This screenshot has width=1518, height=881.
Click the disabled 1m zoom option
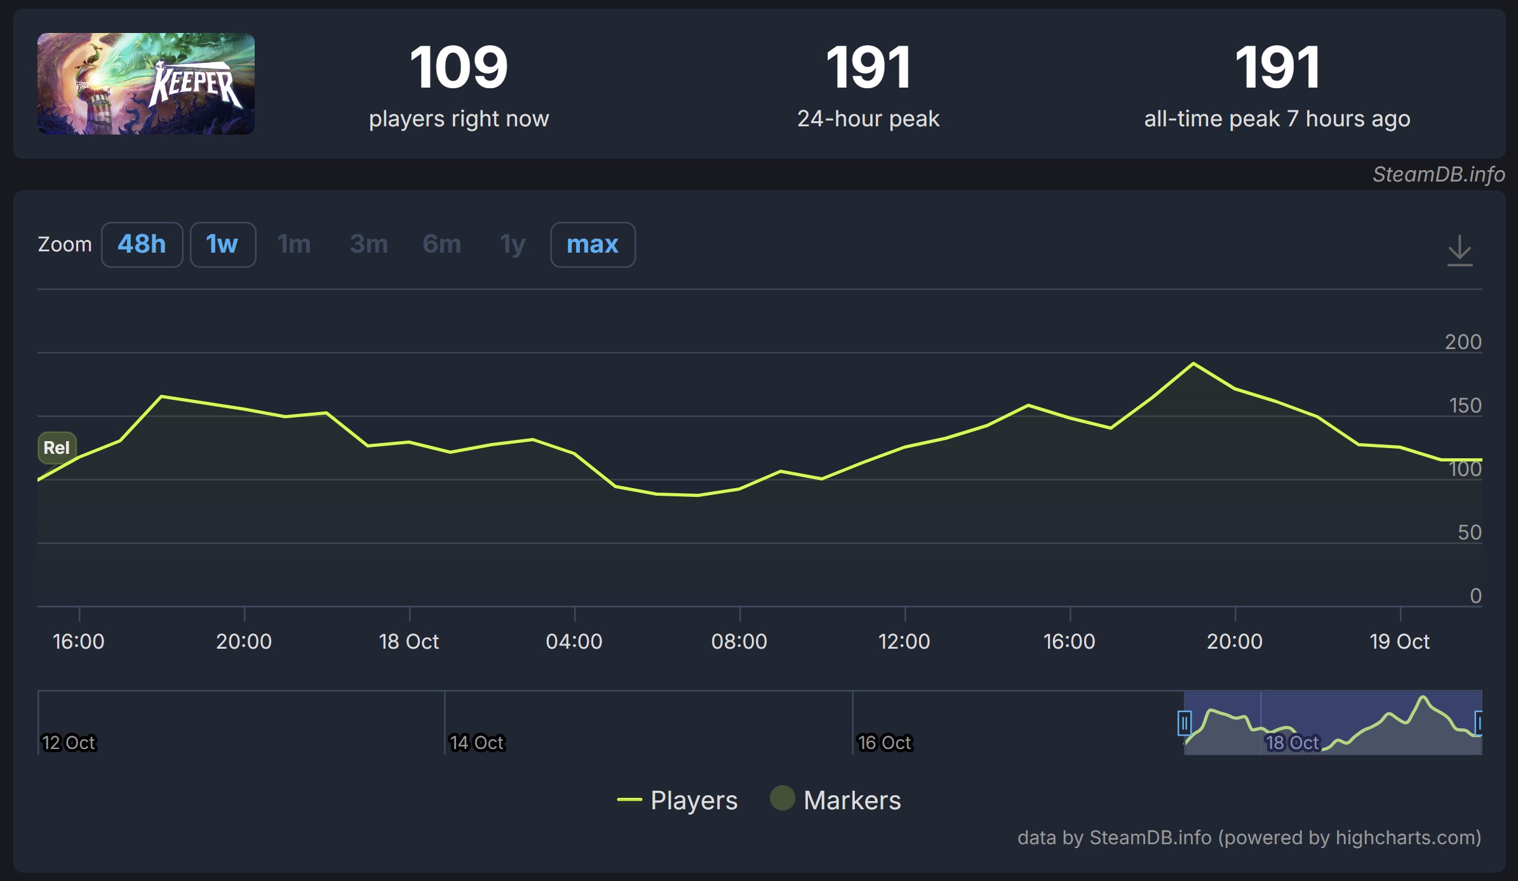click(294, 244)
